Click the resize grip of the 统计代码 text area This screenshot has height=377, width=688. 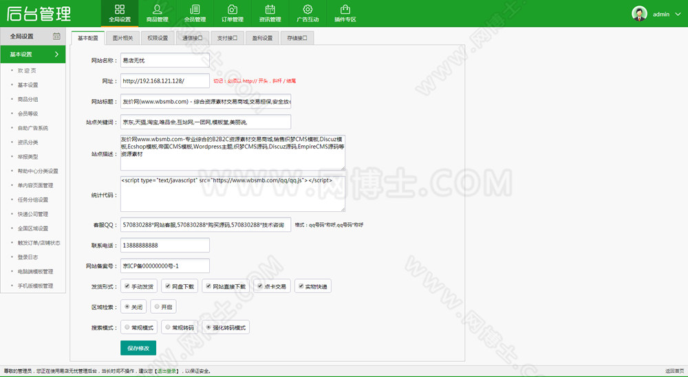click(x=343, y=209)
